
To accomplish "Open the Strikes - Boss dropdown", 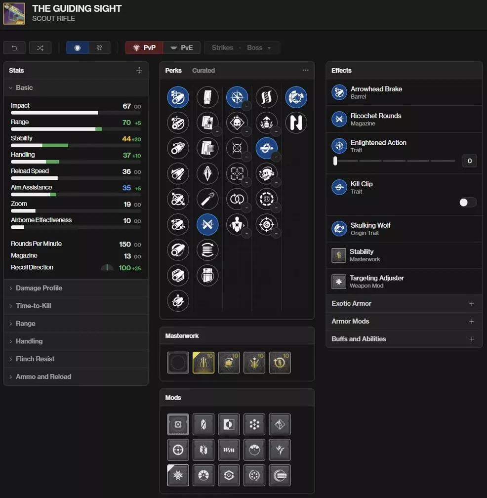I will (242, 48).
